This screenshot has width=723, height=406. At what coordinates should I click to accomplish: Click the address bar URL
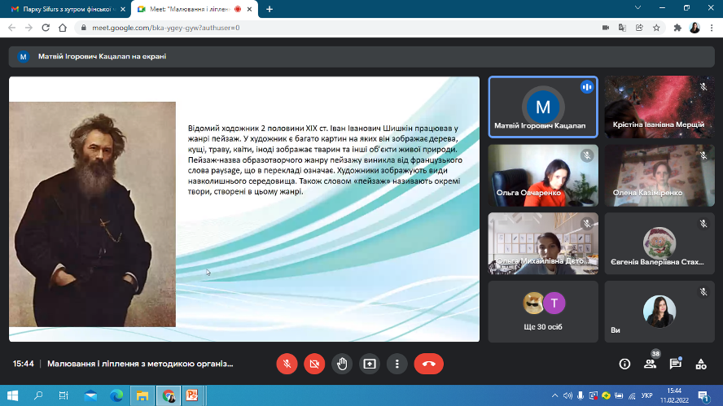tap(165, 28)
